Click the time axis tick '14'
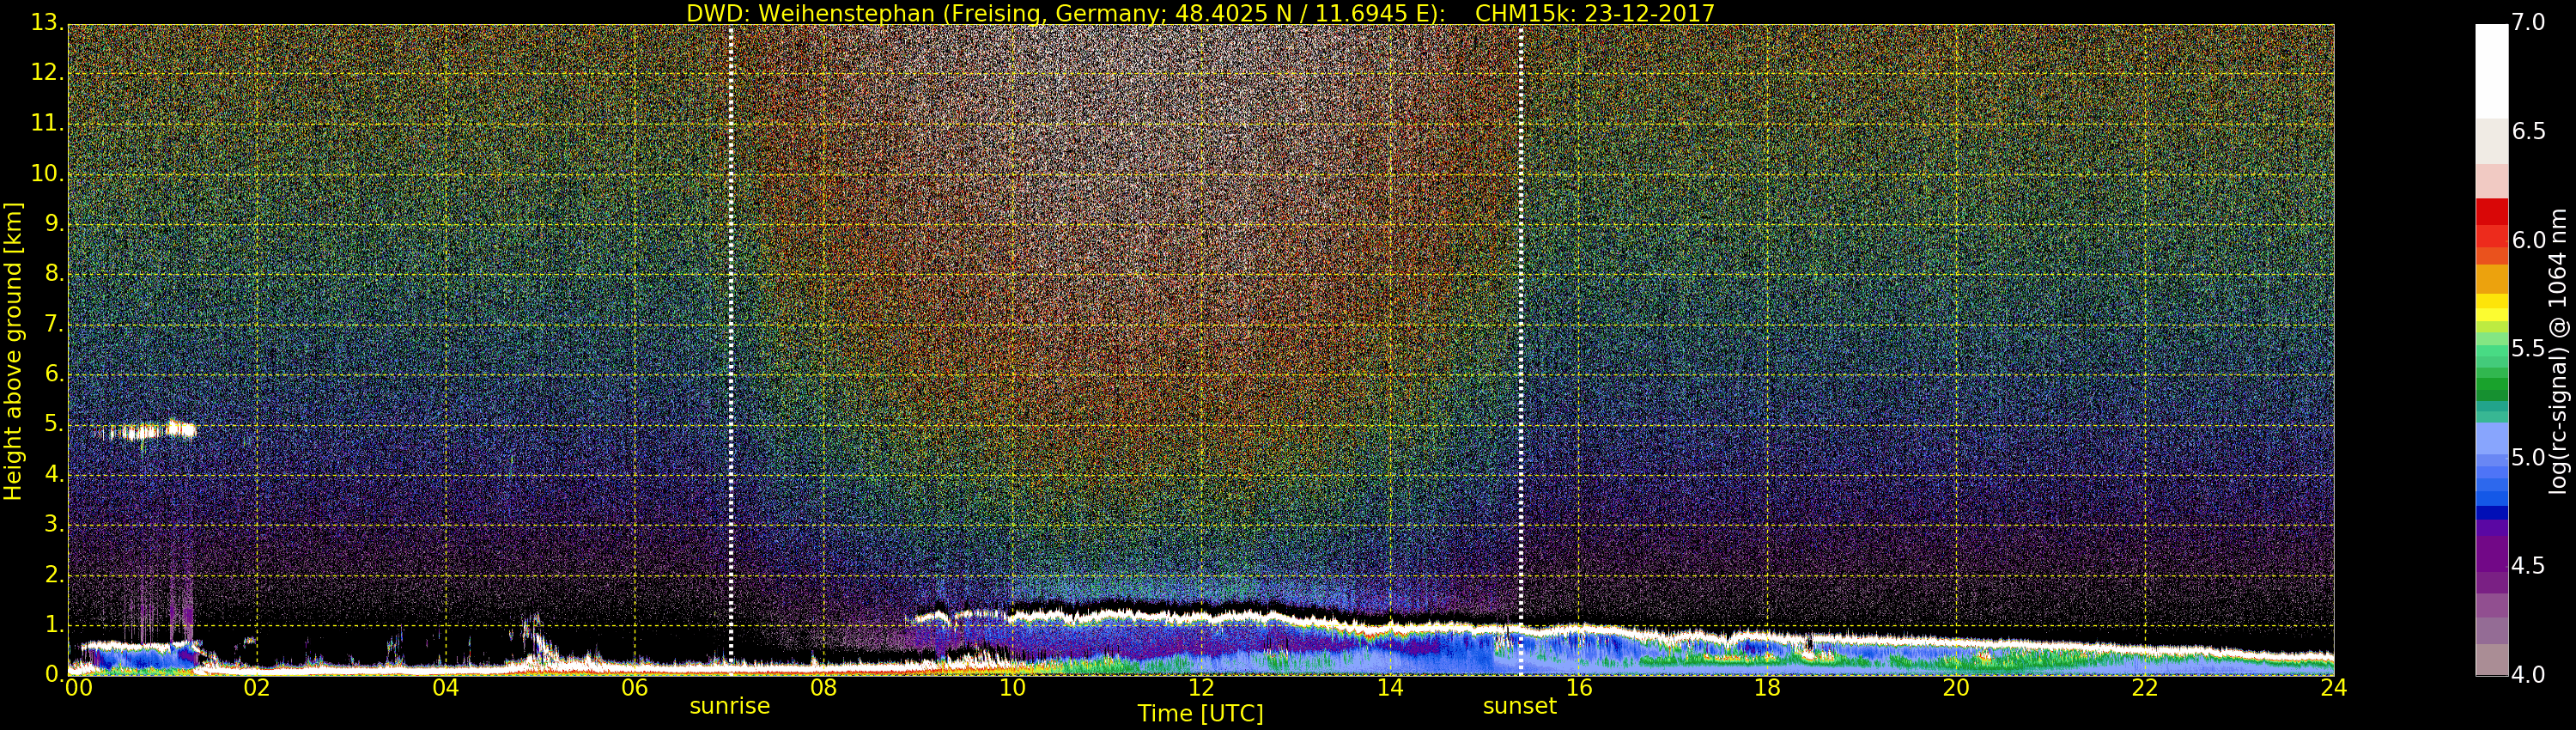This screenshot has height=730, width=2576. (x=1390, y=688)
